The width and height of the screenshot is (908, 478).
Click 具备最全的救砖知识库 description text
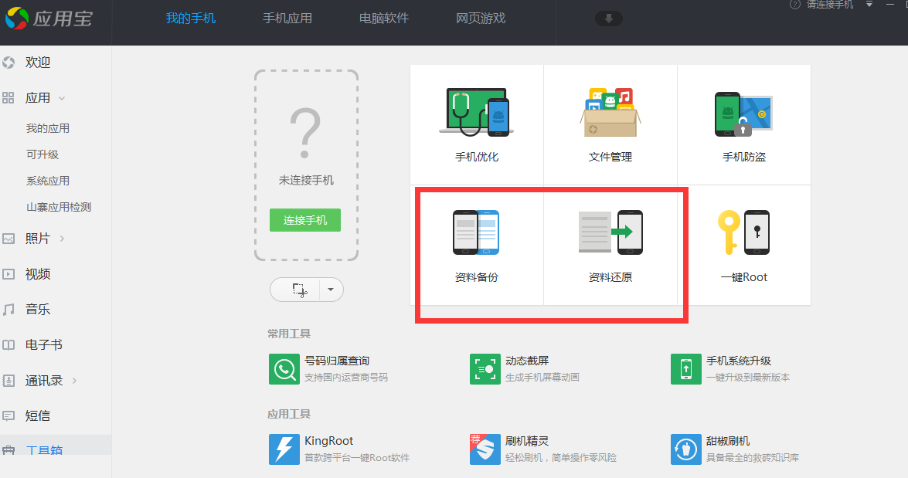(x=753, y=458)
